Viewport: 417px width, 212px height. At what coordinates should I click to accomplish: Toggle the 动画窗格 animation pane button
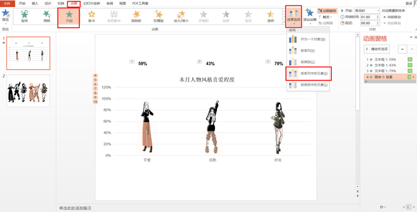tap(327, 10)
